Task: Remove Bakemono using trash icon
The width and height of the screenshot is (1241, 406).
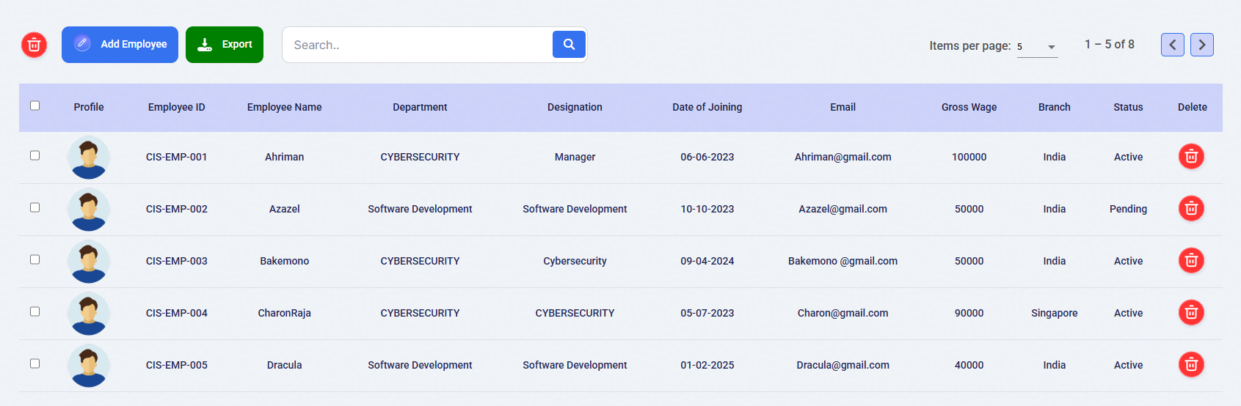Action: point(1191,260)
